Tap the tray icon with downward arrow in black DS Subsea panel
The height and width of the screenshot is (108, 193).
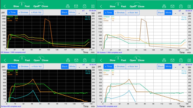(85, 6)
